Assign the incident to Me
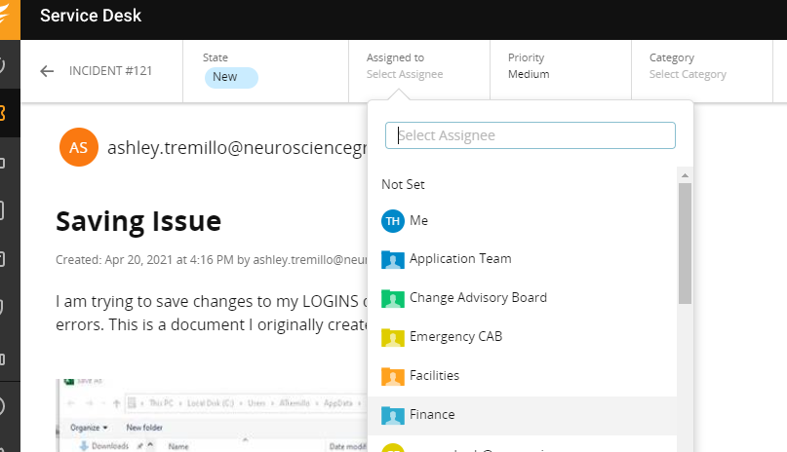 (522, 221)
